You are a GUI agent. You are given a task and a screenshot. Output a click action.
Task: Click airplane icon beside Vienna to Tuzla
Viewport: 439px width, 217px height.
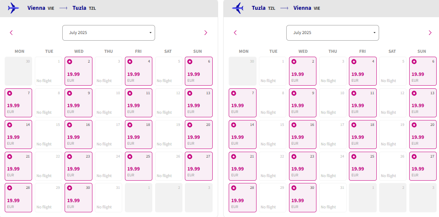point(13,8)
